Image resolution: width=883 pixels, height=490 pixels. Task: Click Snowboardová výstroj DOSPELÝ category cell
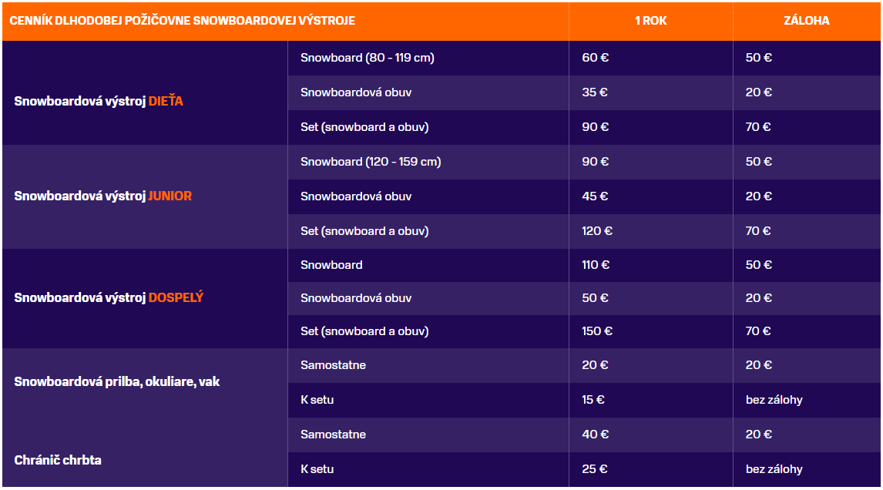click(x=109, y=297)
